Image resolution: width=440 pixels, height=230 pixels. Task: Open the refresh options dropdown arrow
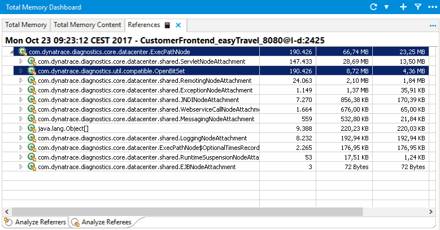tap(386, 7)
